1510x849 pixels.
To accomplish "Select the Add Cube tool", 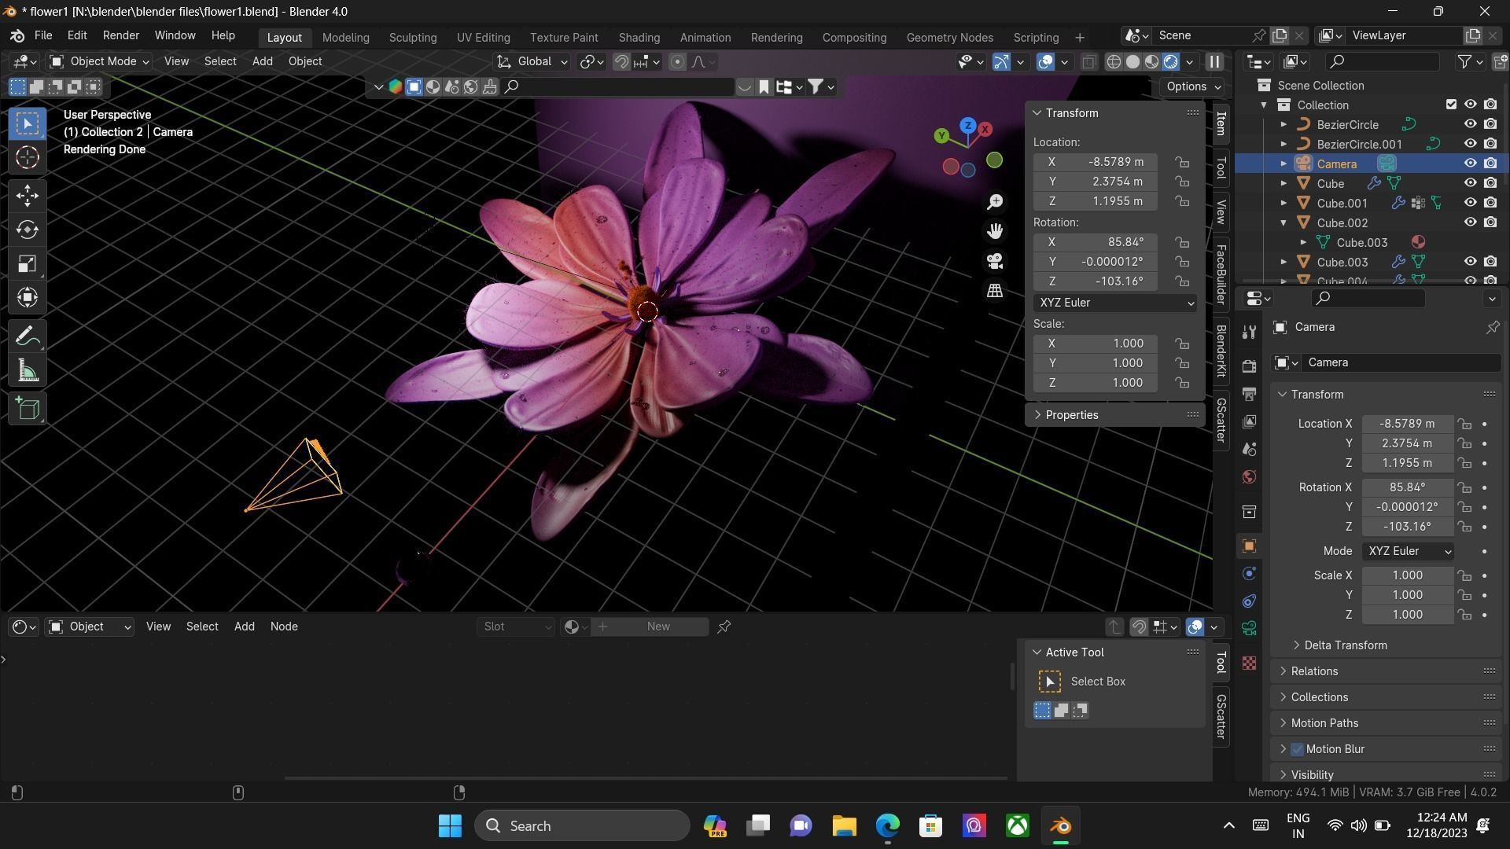I will [28, 409].
